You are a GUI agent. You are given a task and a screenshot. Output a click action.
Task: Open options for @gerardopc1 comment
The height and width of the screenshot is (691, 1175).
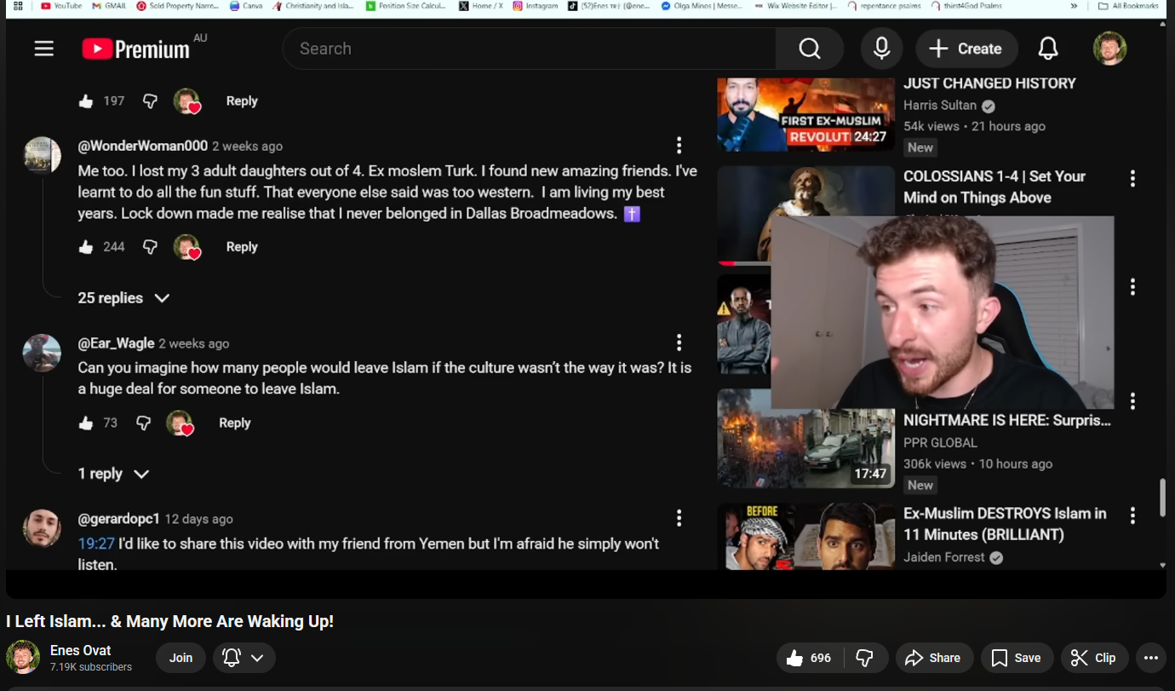[x=679, y=518]
